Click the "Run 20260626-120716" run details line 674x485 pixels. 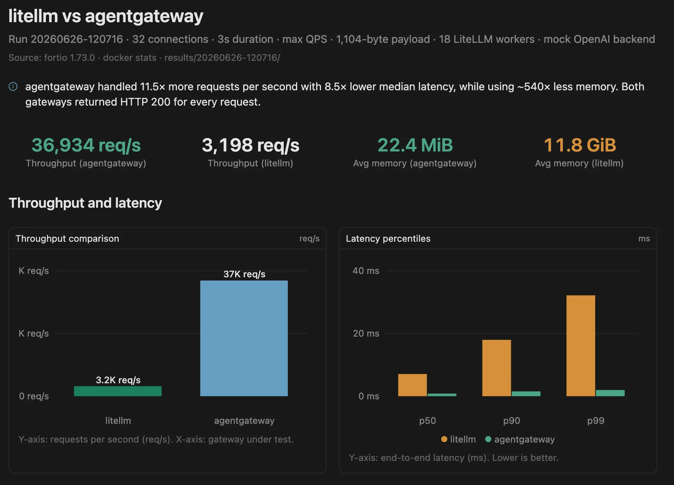pos(332,39)
